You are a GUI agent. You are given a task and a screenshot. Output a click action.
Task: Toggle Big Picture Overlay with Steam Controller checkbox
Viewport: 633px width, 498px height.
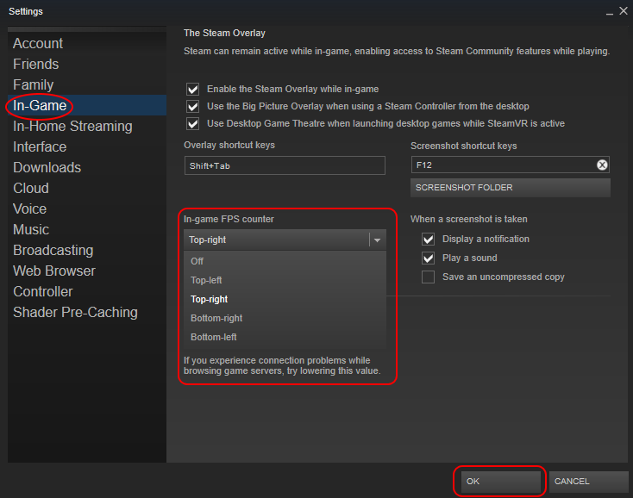(x=193, y=107)
